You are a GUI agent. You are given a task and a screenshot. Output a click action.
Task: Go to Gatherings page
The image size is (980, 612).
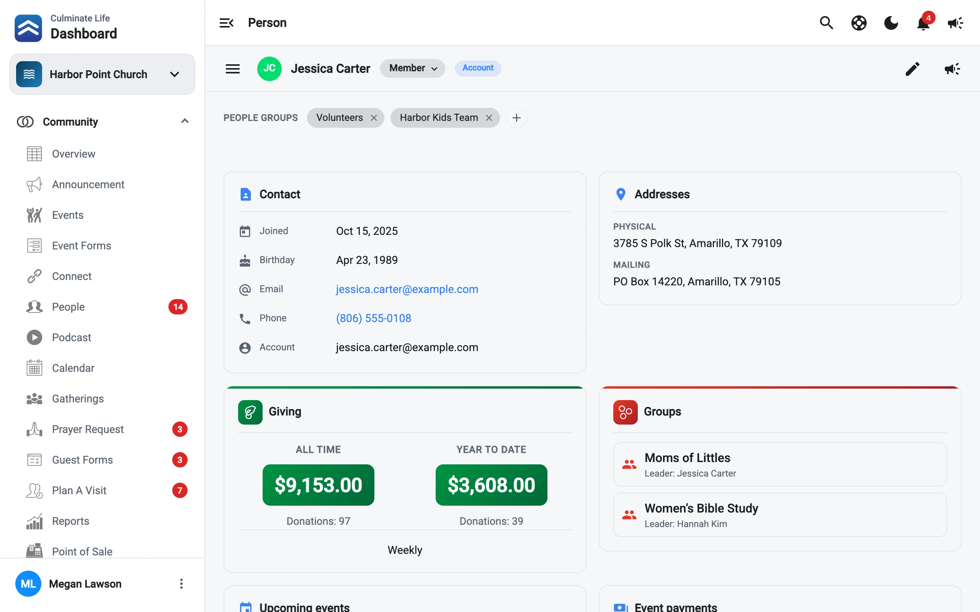(102, 399)
